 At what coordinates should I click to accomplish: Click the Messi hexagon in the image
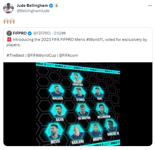pyautogui.click(x=54, y=131)
